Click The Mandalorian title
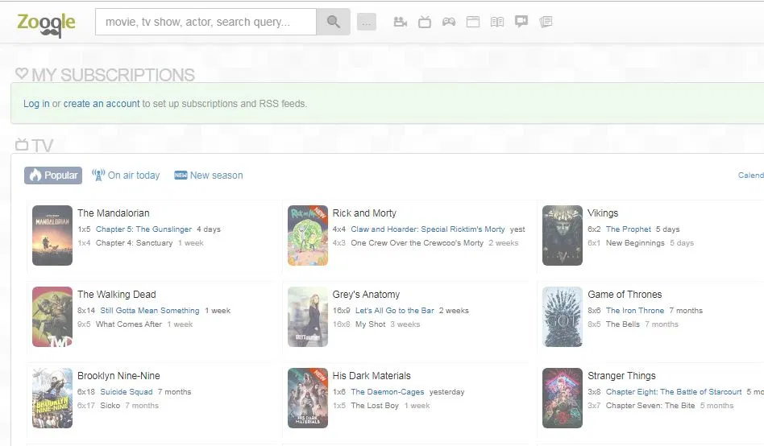 (114, 213)
